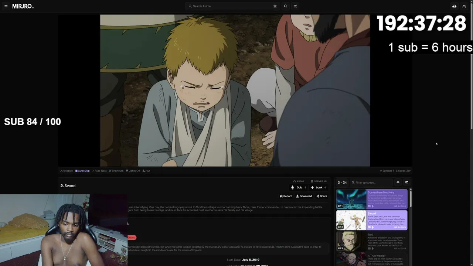473x266 pixels.
Task: Open the bonk server dropdown
Action: 319,188
